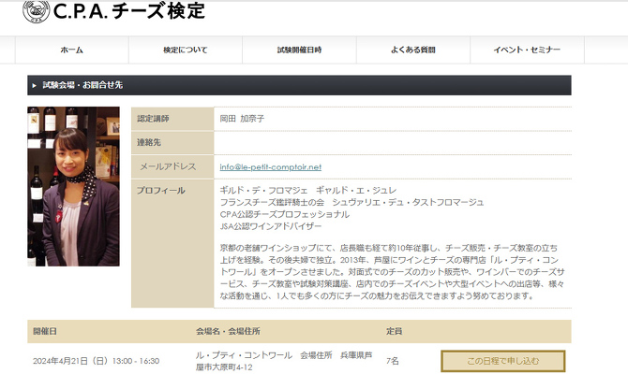Open the ホーム menu item

click(71, 50)
